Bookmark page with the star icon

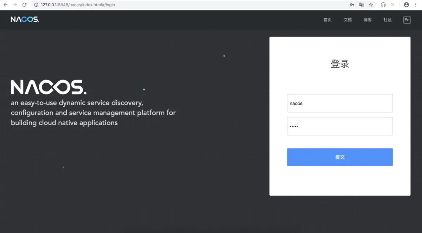(371, 5)
